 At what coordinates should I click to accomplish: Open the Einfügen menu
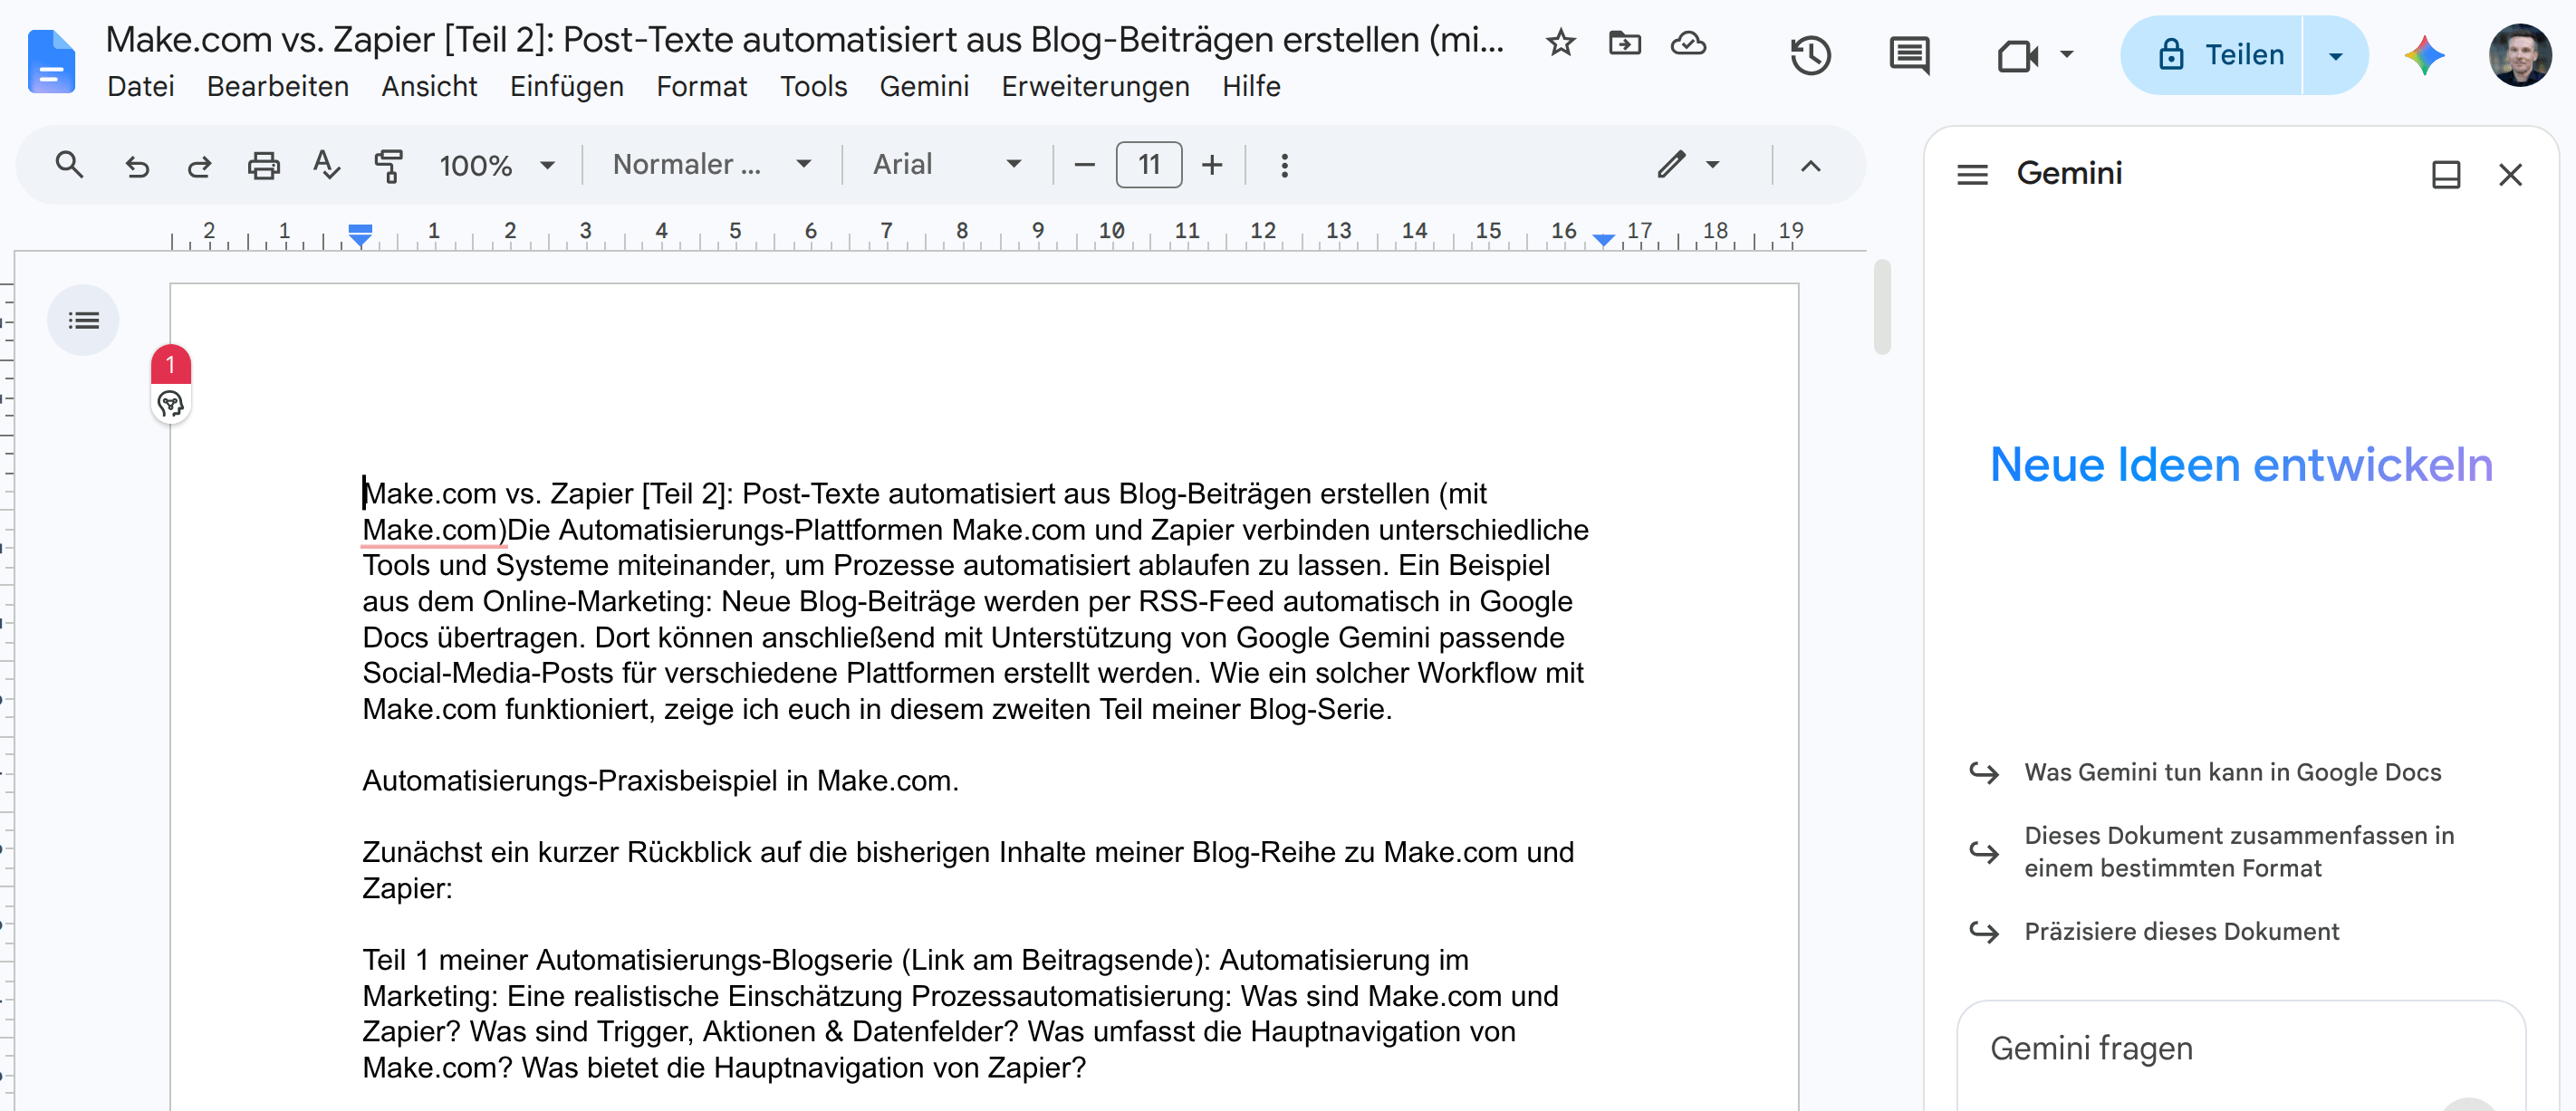click(x=566, y=86)
